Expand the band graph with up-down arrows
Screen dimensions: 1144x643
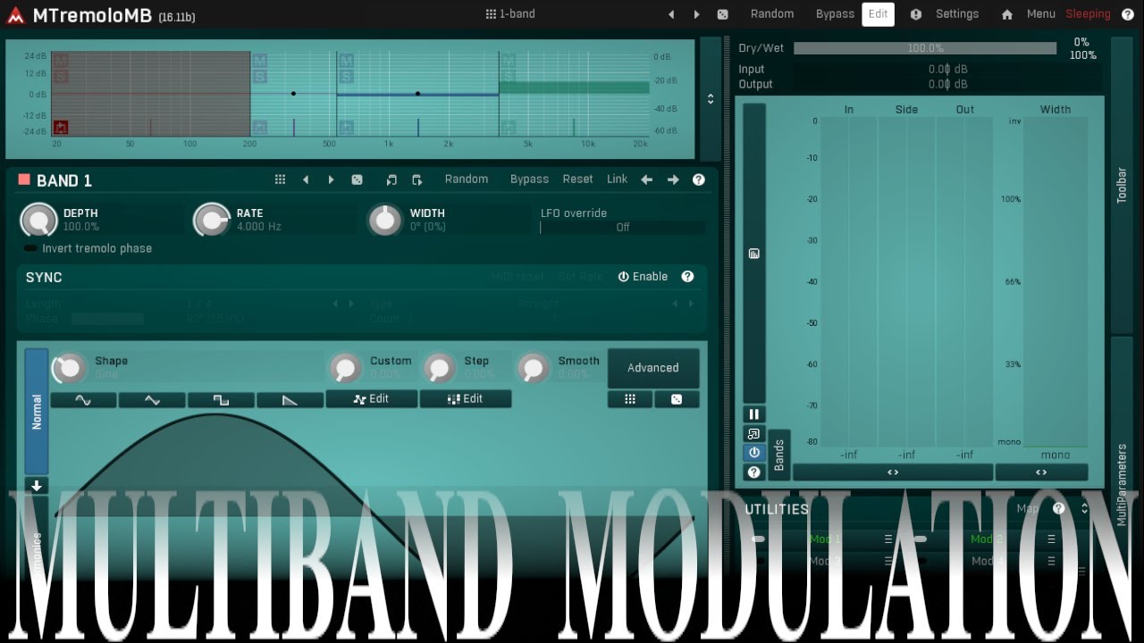pyautogui.click(x=711, y=99)
